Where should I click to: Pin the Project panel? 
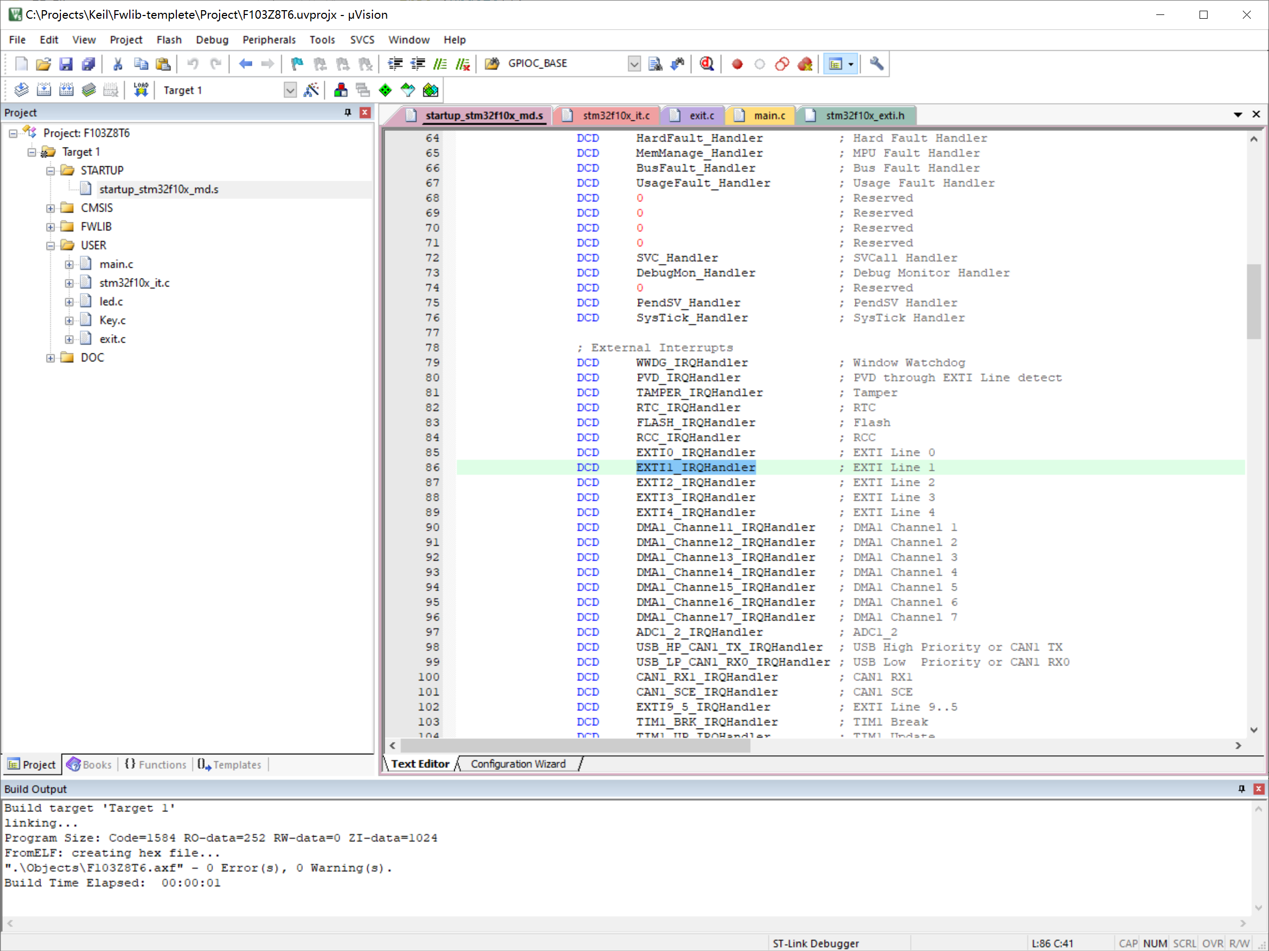pyautogui.click(x=348, y=112)
